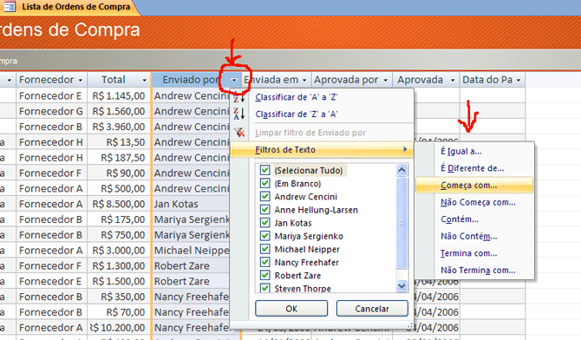Viewport: 581px width, 340px height.
Task: Click the Cancelar button
Action: click(372, 309)
